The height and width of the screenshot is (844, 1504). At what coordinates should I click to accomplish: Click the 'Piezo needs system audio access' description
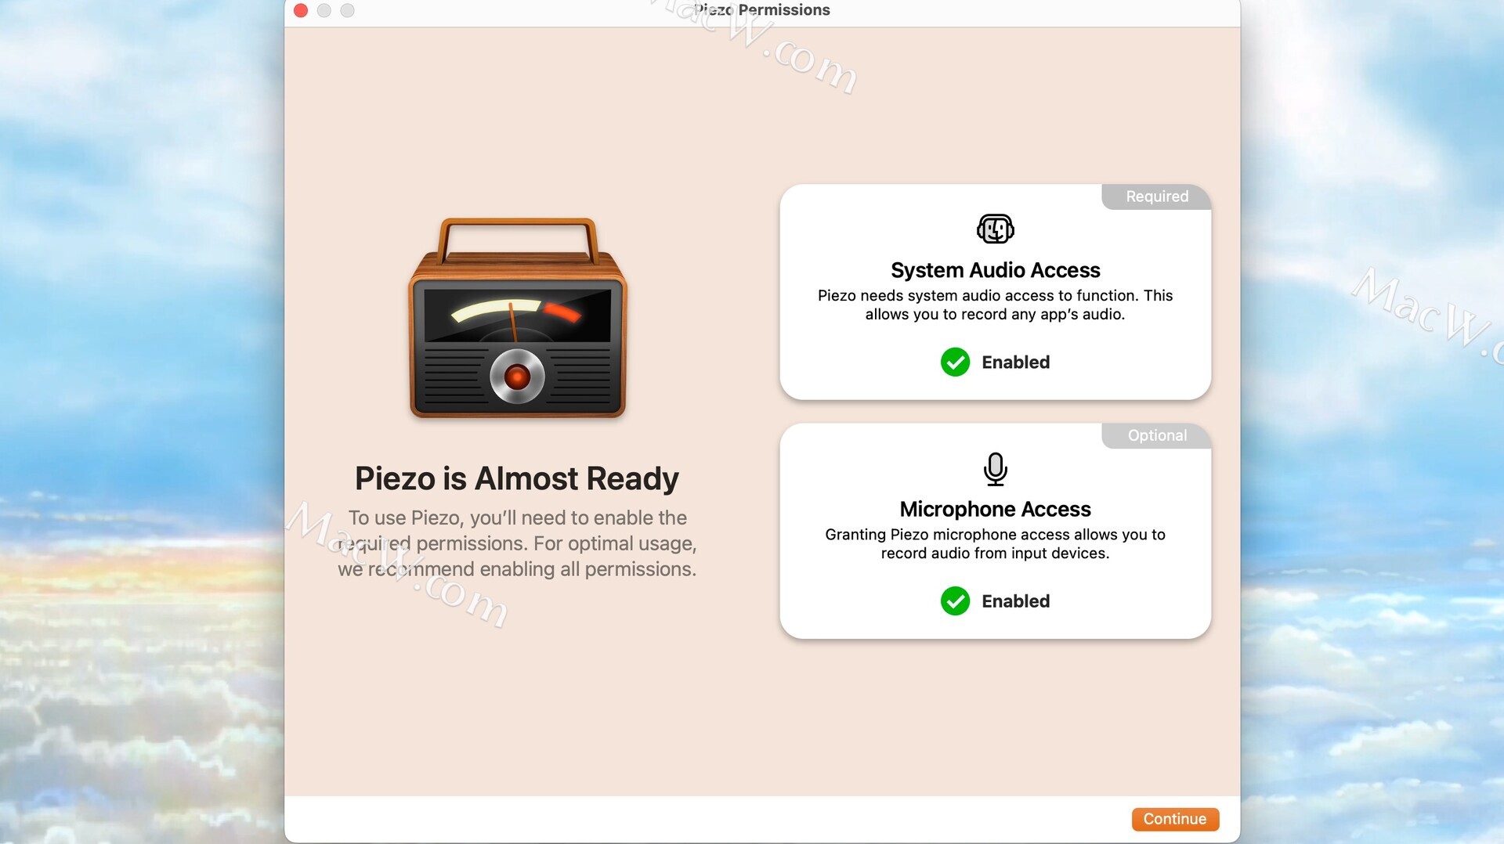click(x=996, y=305)
